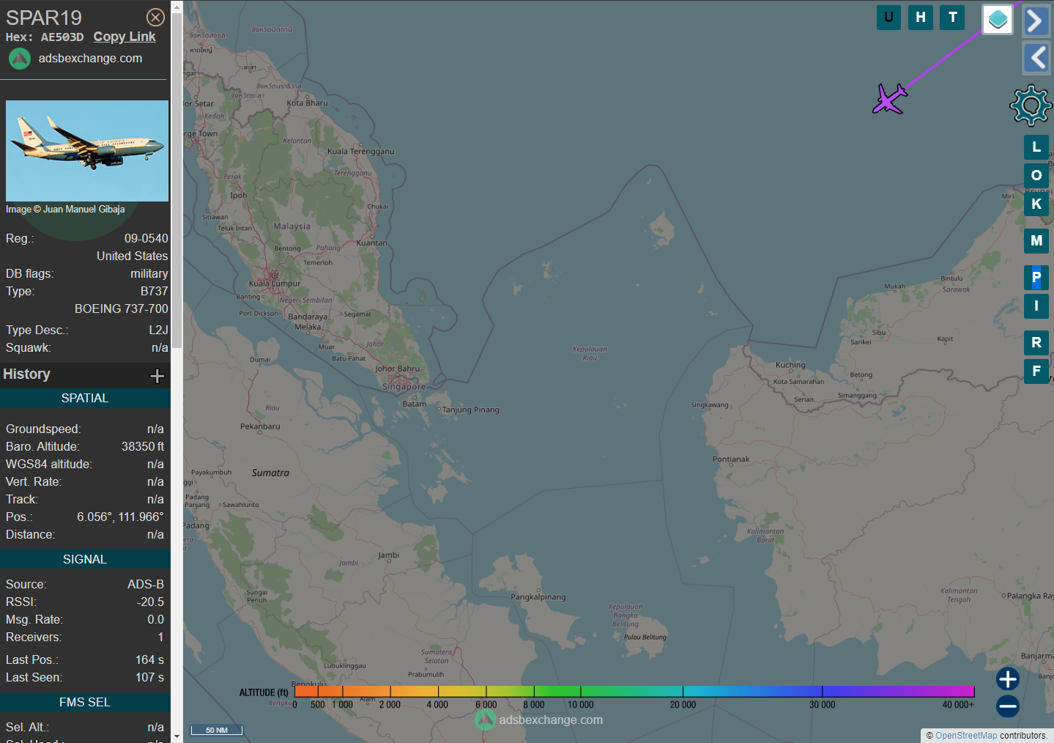Click the right chevron arrow button
Screen dimensions: 1054x743
click(x=1036, y=21)
